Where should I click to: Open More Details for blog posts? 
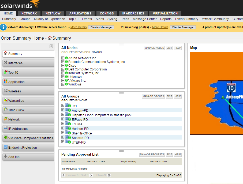(160, 27)
